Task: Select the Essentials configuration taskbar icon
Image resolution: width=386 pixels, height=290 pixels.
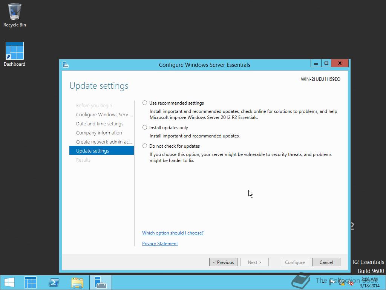Action: pos(100,282)
